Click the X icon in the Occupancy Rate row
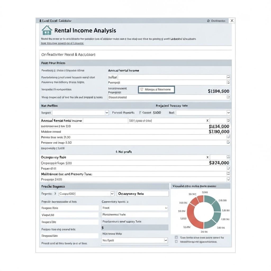The image size is (271, 271). [x=207, y=157]
